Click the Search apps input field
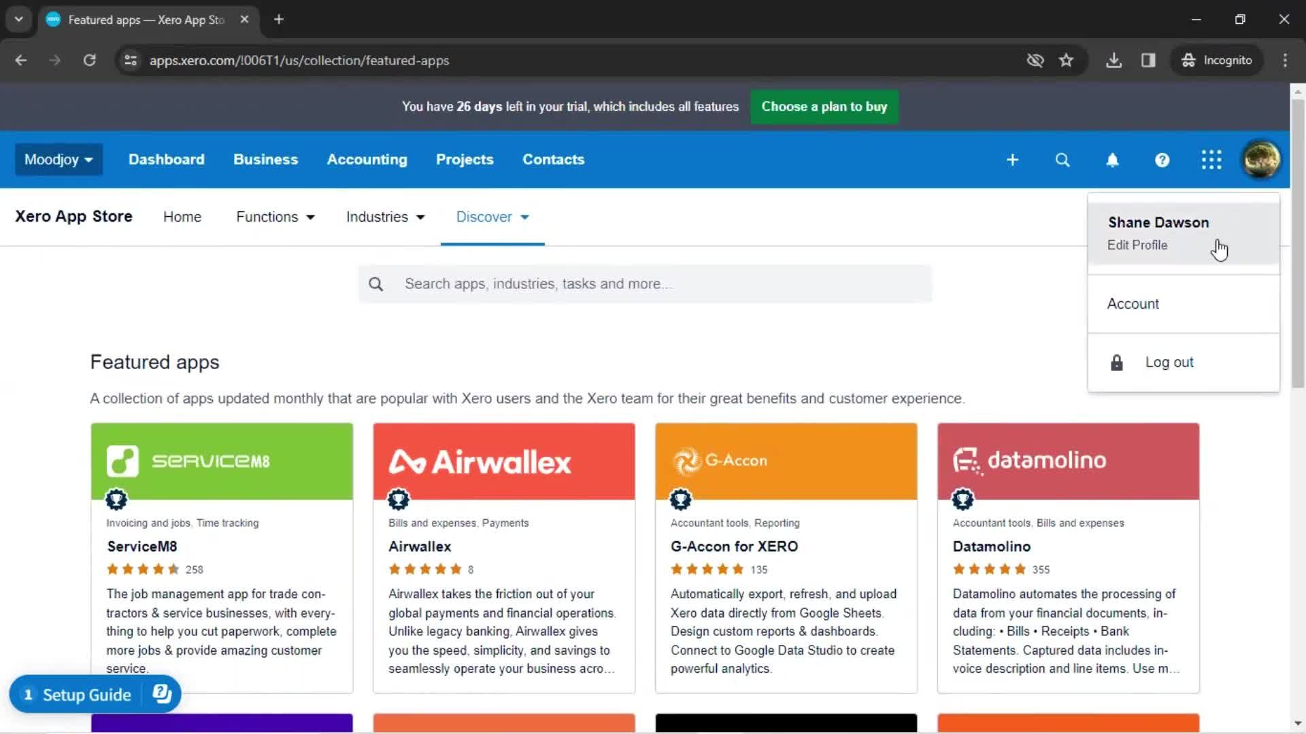 tap(645, 284)
